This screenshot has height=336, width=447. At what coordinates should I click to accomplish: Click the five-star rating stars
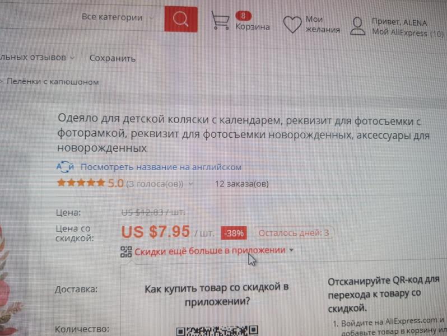[81, 183]
